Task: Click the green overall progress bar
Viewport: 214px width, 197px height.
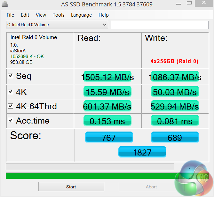Action: (107, 176)
